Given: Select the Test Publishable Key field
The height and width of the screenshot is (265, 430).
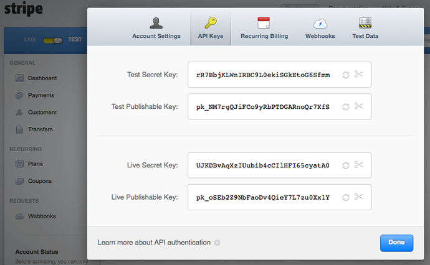Looking at the screenshot, I should click(x=279, y=107).
